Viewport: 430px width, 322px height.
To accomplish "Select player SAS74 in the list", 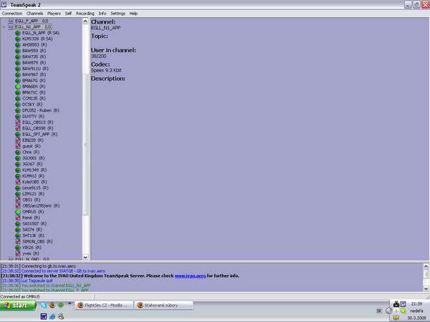I will [32, 230].
